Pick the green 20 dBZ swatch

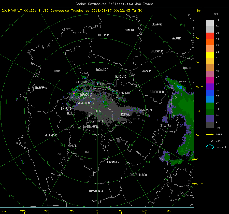210,106
